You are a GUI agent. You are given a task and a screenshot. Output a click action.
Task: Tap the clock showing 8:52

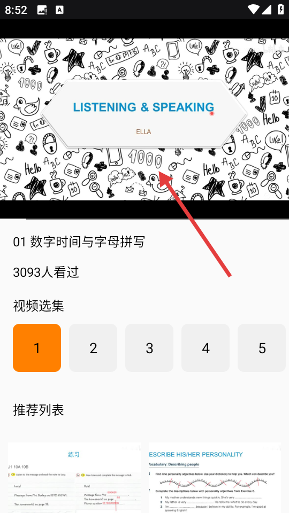[x=16, y=10]
